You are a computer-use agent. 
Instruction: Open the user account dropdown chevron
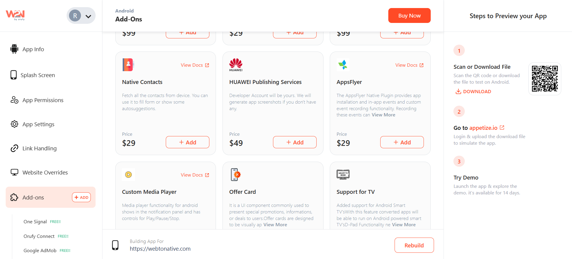(x=88, y=16)
